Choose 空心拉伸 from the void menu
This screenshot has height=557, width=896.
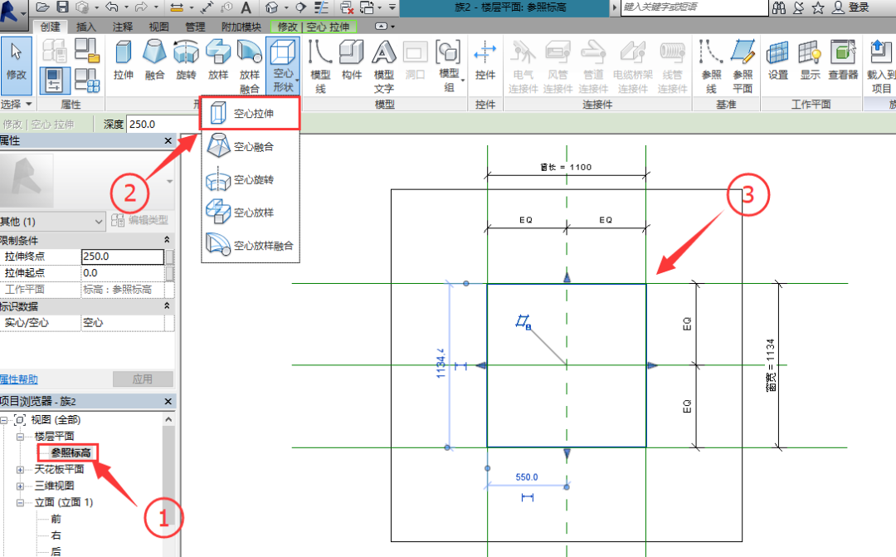click(x=251, y=113)
